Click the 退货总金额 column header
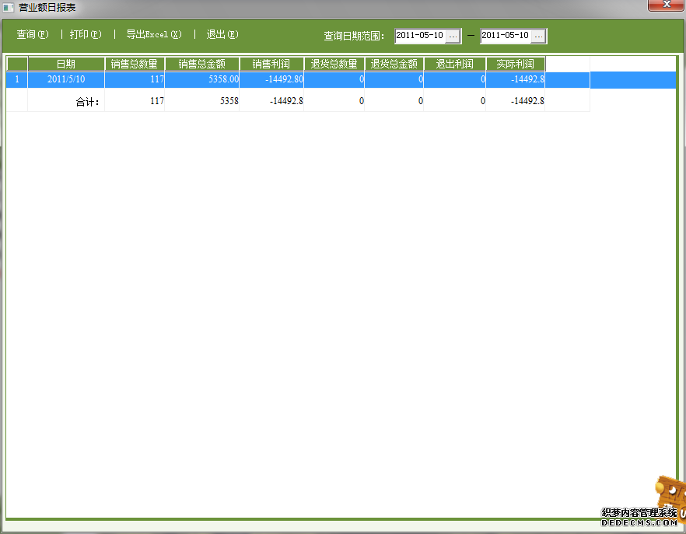Screen dimensions: 686x534 coord(394,64)
